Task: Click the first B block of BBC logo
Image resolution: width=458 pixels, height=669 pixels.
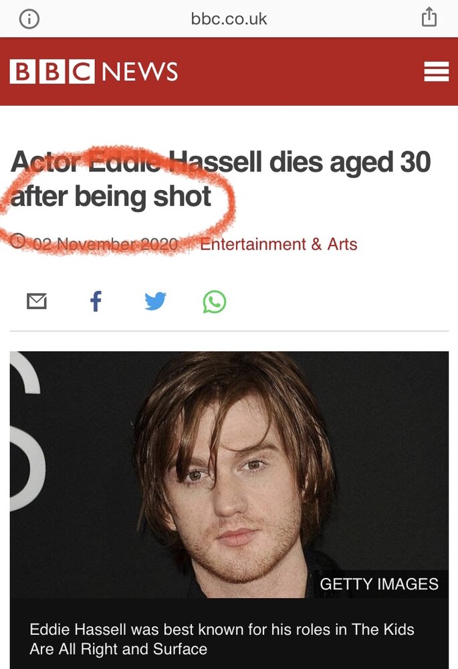Action: (23, 72)
